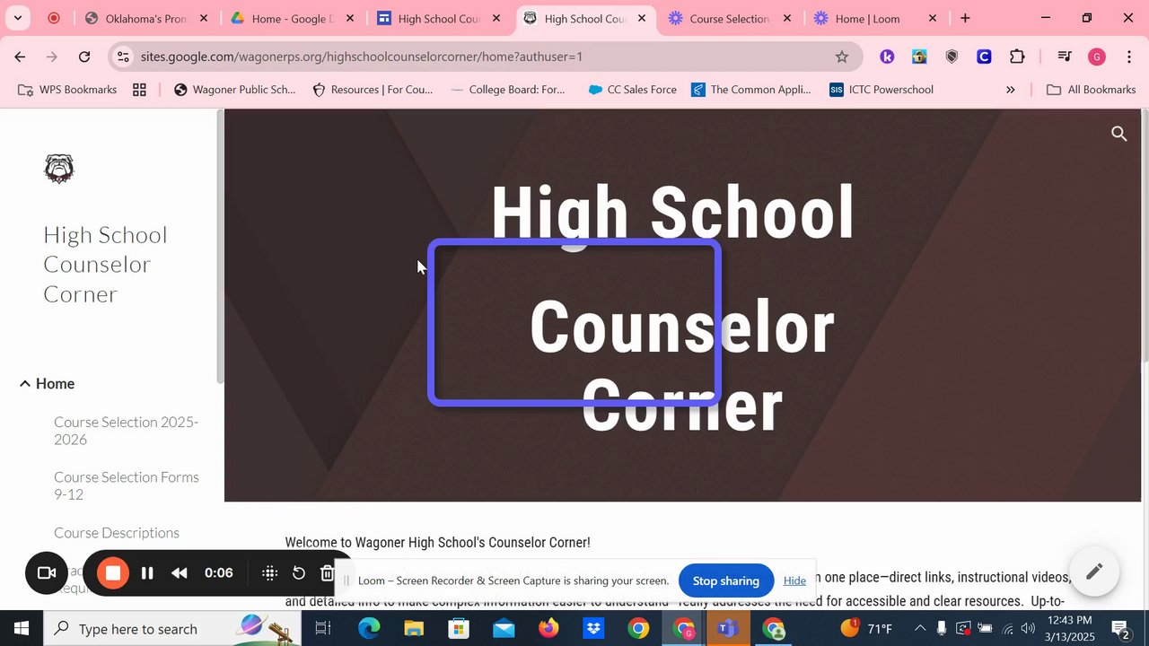Open Course Selection 2025-2026 page
Screen dimensions: 1149x646
(x=127, y=431)
